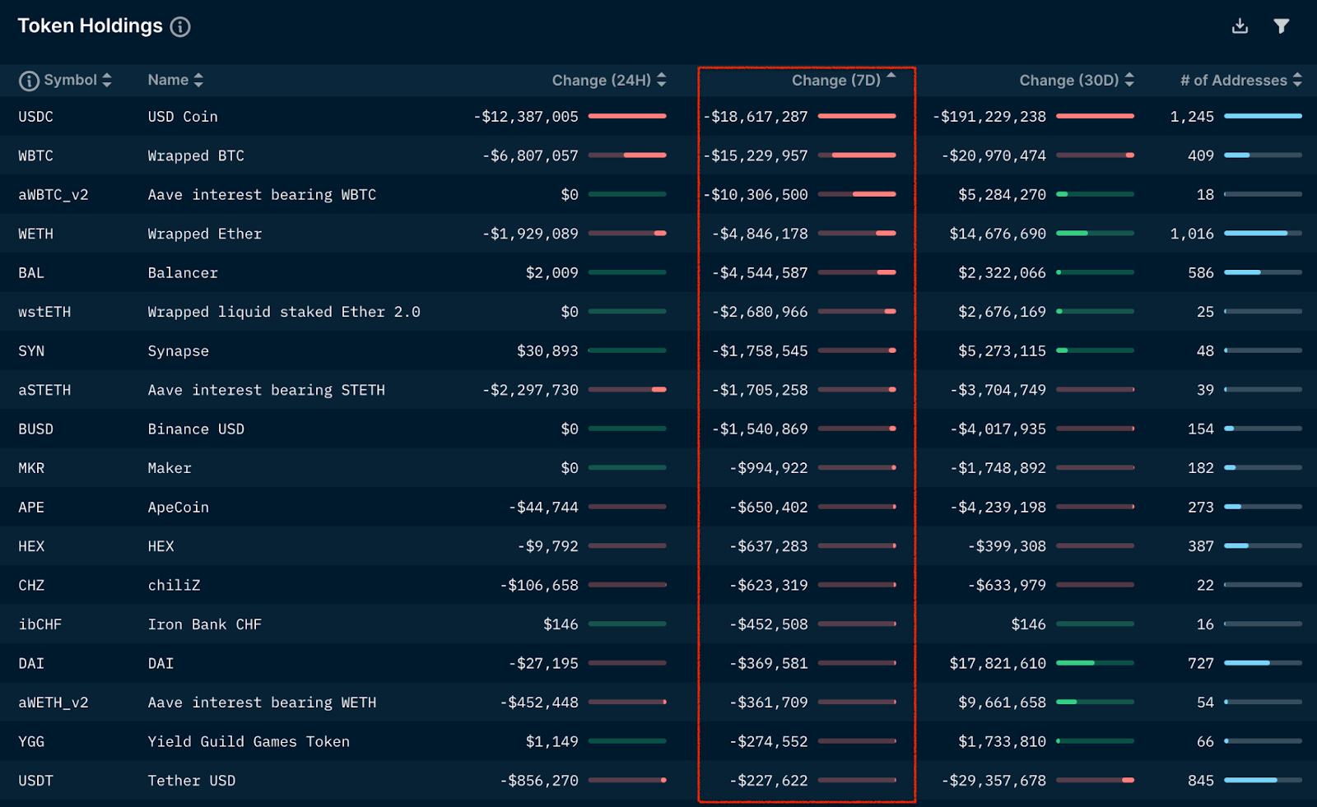Select the WBTC symbol cell
Image resolution: width=1317 pixels, height=807 pixels.
coord(36,155)
